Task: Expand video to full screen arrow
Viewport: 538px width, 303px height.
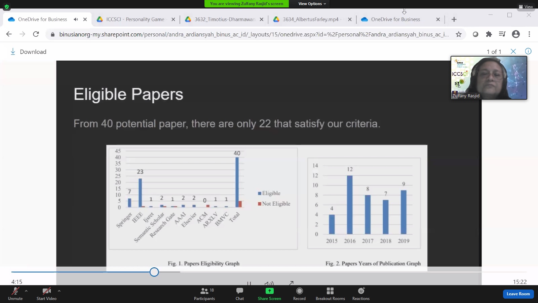Action: 291,283
